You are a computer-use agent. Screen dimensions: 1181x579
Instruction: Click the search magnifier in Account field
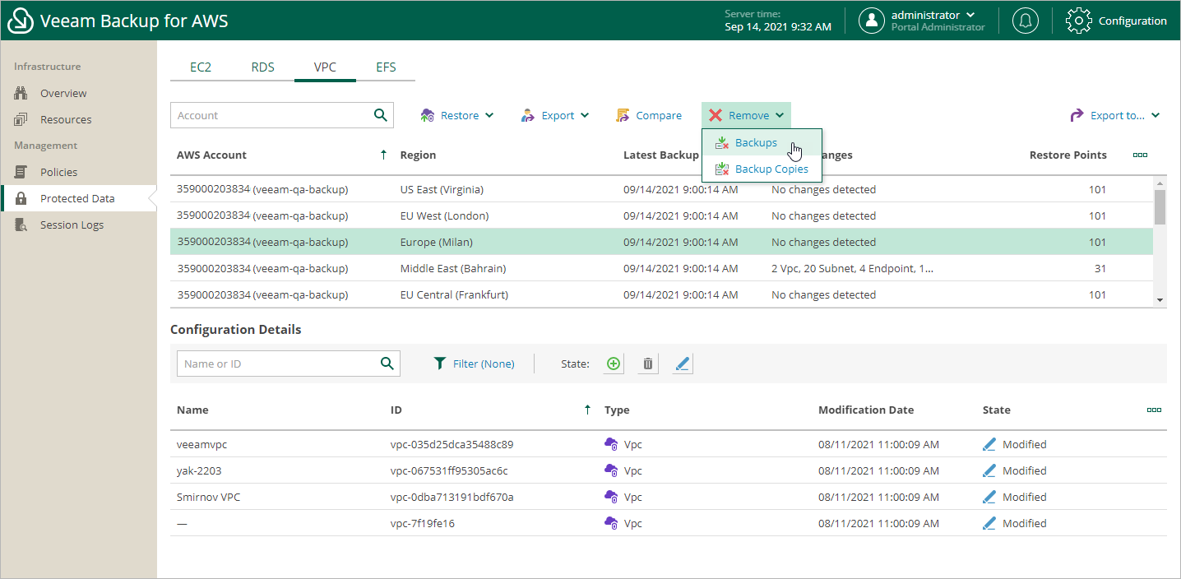tap(380, 115)
